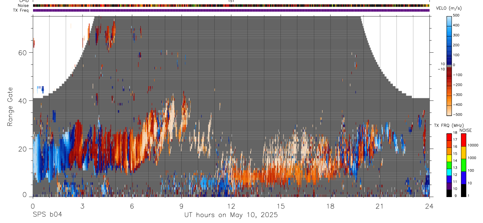Click the SPS b04 radar beam label
Image resolution: width=483 pixels, height=223 pixels.
[x=47, y=215]
